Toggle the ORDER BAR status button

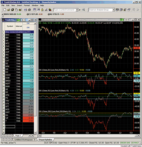pos(125,143)
